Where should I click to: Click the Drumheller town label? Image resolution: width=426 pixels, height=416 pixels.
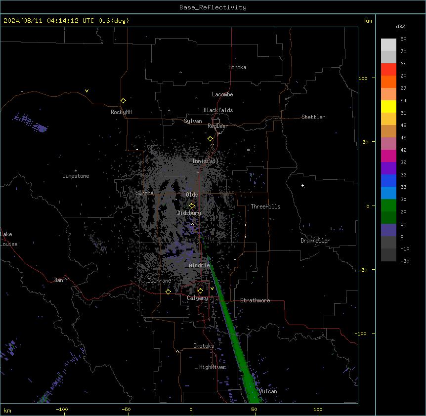[x=315, y=241]
